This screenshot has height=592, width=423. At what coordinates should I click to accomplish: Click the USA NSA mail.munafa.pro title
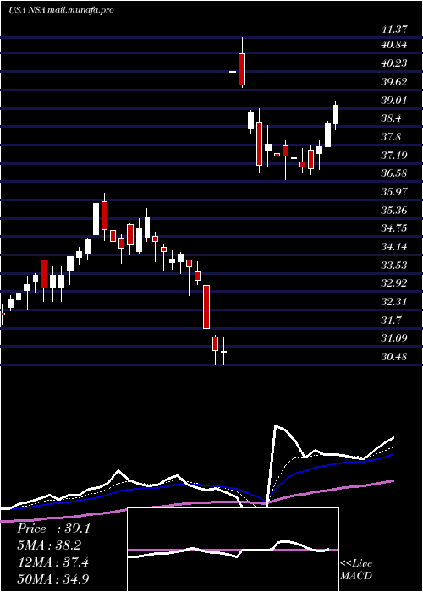[61, 10]
